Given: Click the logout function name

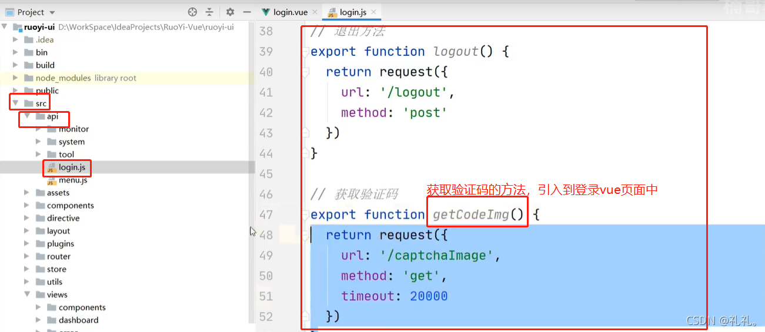Looking at the screenshot, I should (456, 52).
